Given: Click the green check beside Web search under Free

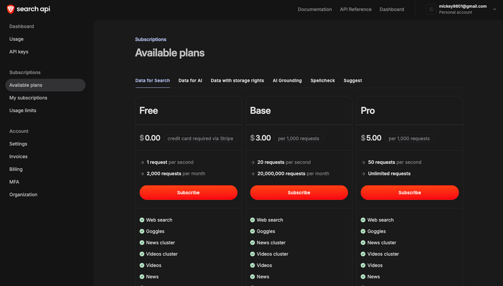Looking at the screenshot, I should point(142,220).
